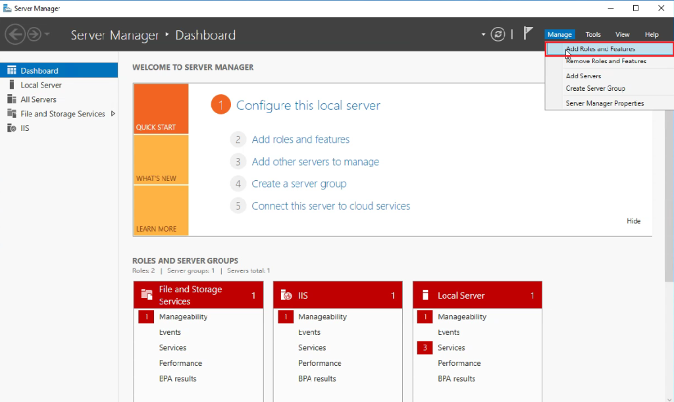
Task: Open Server Manager Properties menu entry
Action: (609, 103)
